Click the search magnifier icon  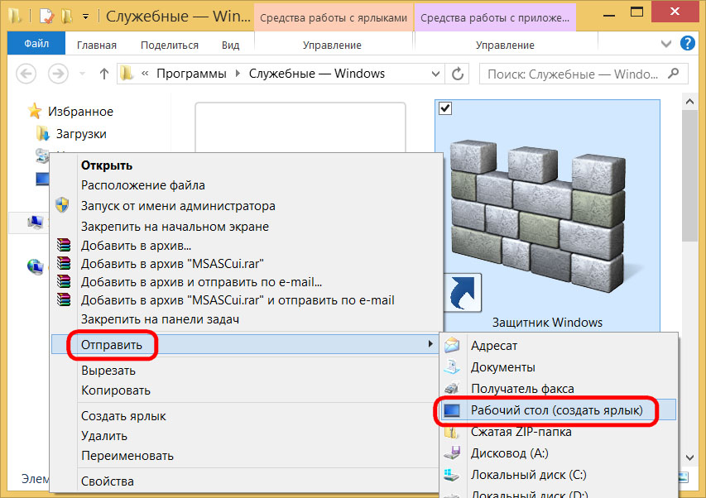click(x=673, y=74)
